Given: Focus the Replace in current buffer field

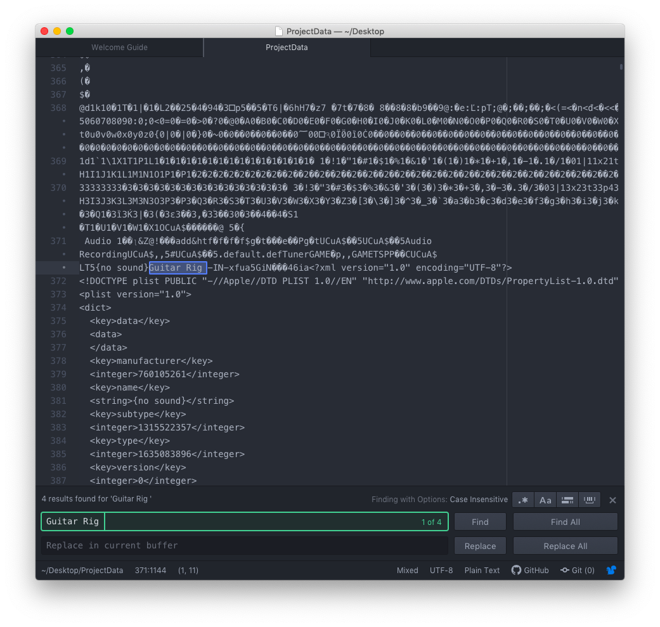Looking at the screenshot, I should click(245, 545).
